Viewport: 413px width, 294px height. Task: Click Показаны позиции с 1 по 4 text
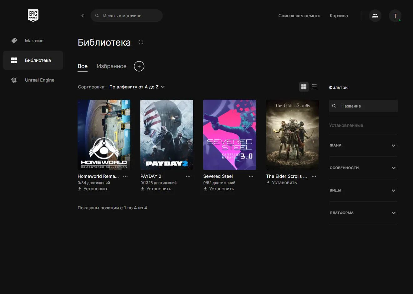click(112, 208)
